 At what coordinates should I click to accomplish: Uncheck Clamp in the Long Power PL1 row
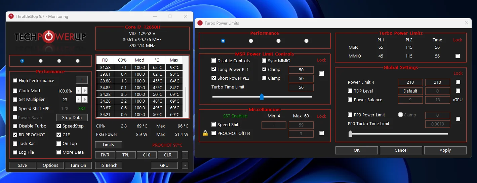(x=264, y=69)
